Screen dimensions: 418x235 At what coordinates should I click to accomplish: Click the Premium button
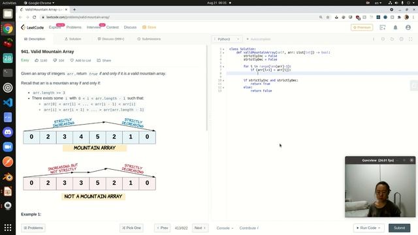click(362, 27)
